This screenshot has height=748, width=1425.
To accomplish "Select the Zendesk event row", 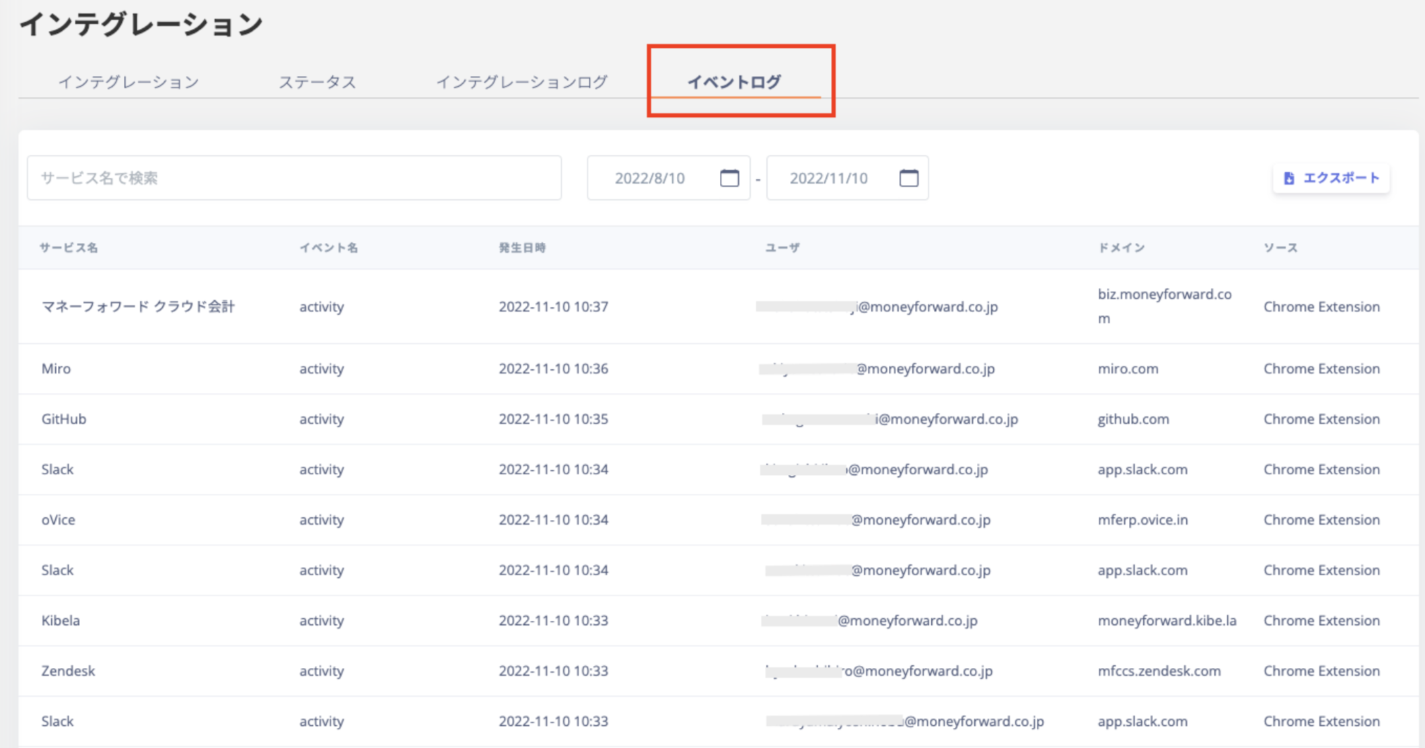I will [68, 671].
